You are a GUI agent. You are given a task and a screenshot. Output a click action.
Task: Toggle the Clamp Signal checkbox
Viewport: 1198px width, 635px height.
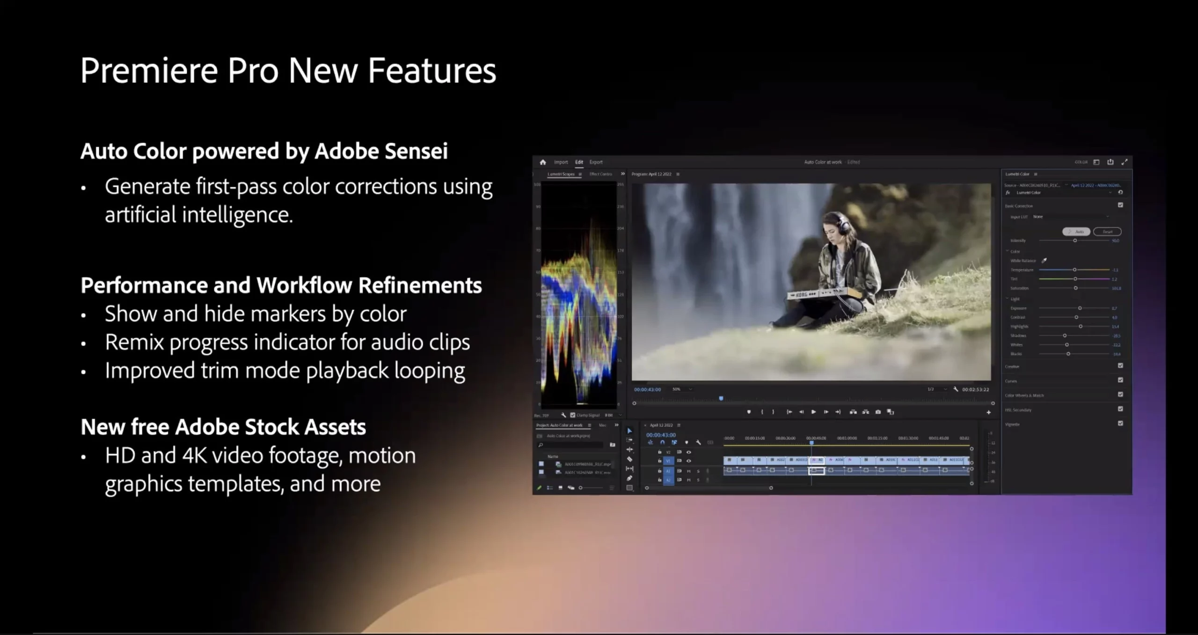573,415
